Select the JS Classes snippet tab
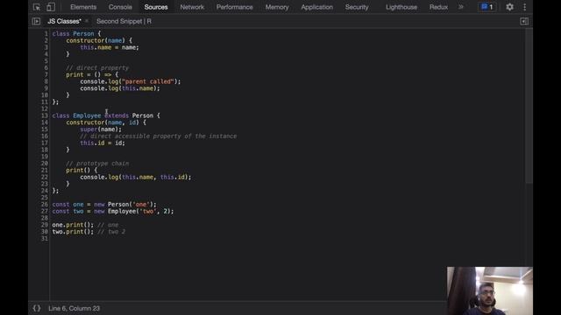This screenshot has width=561, height=315. point(64,21)
